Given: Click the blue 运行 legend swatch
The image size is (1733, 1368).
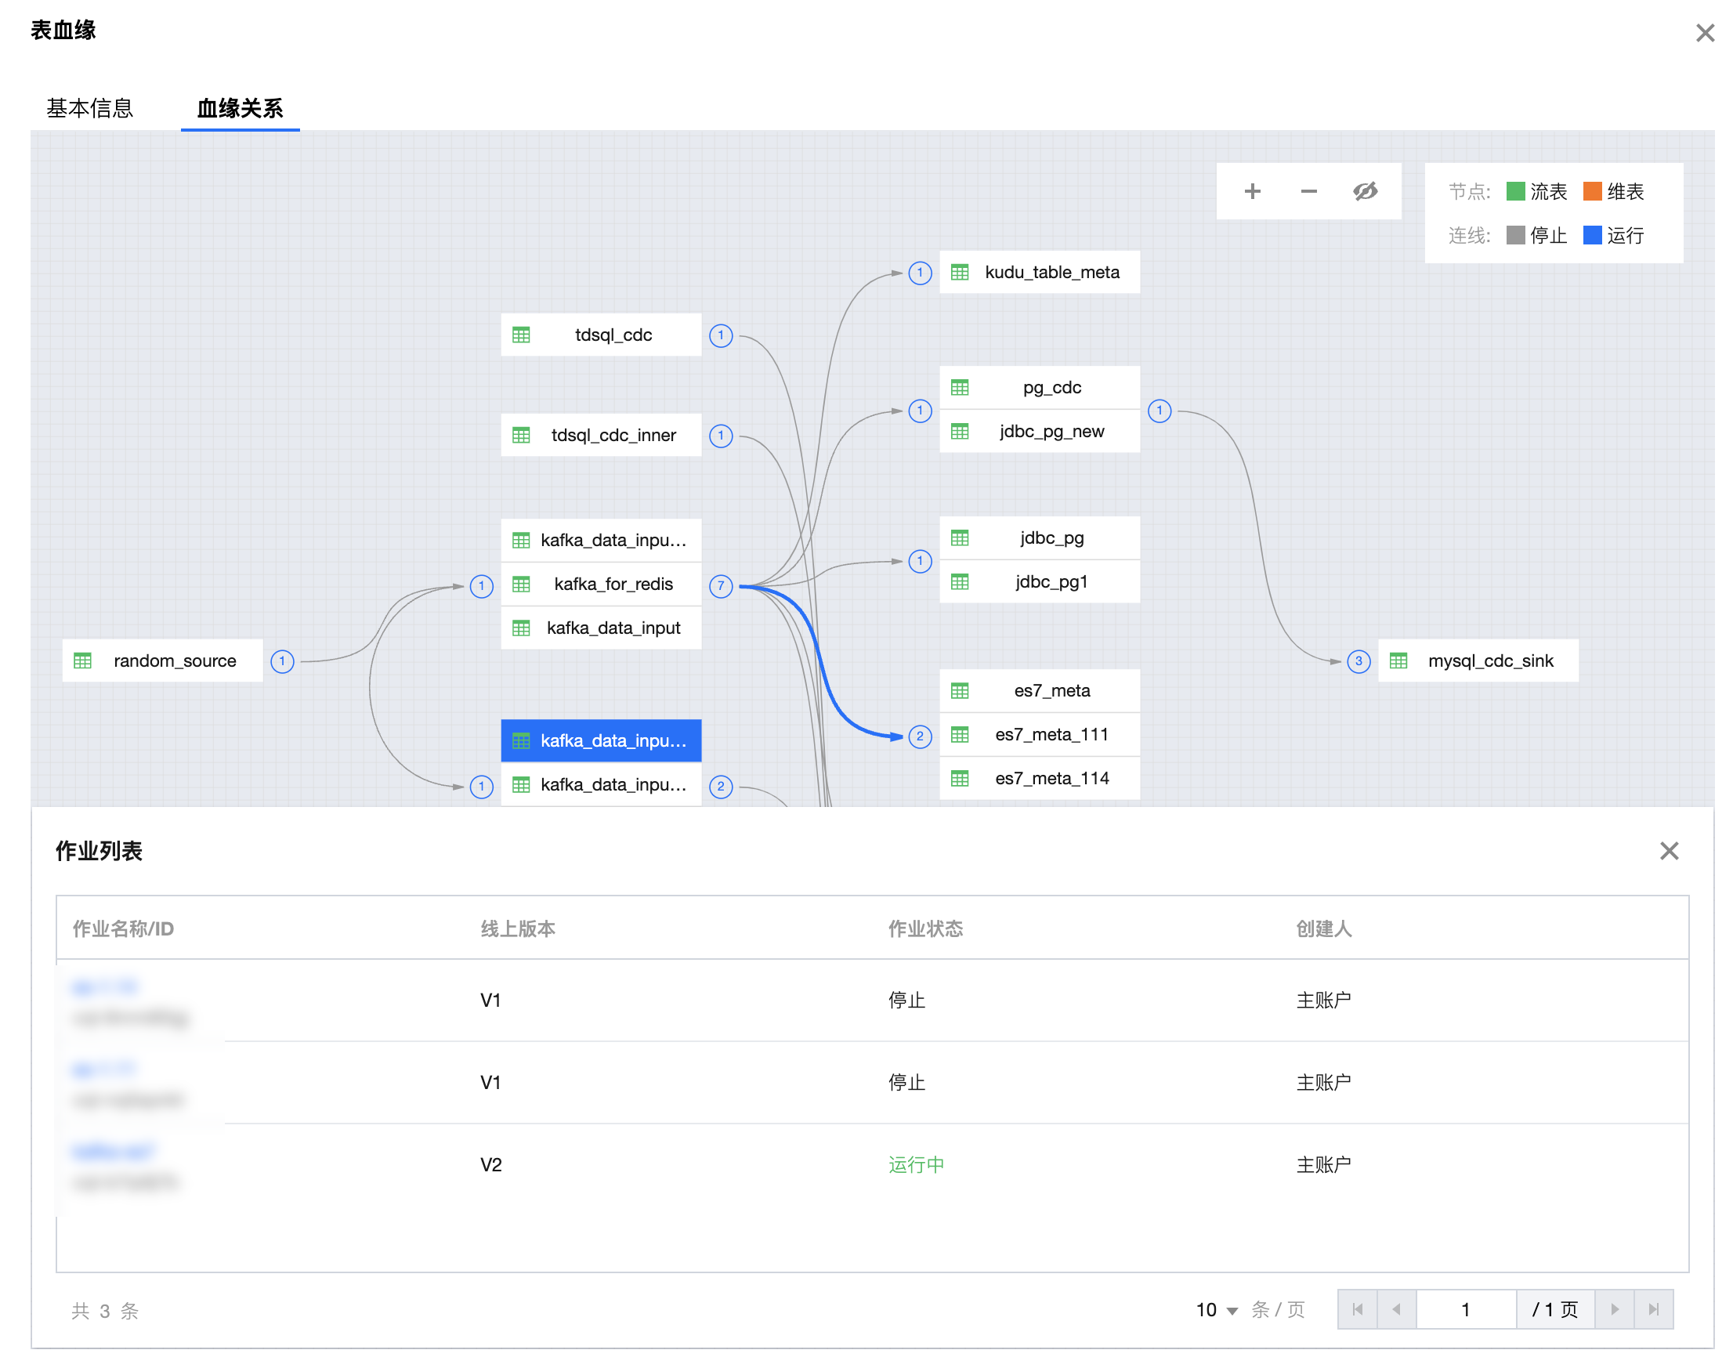Looking at the screenshot, I should [x=1592, y=235].
